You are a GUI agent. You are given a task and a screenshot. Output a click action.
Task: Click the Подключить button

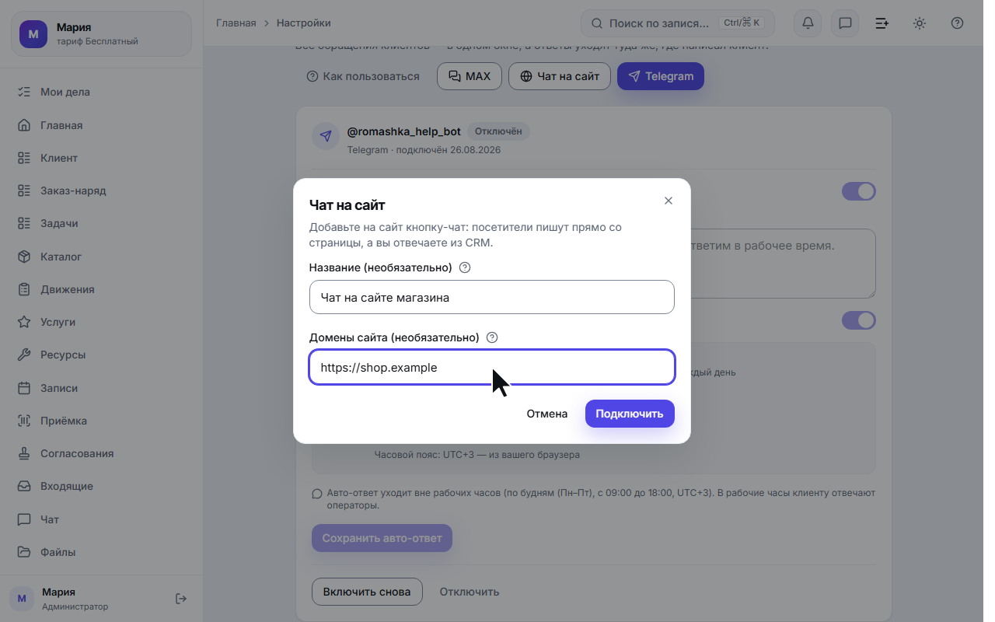[630, 414]
